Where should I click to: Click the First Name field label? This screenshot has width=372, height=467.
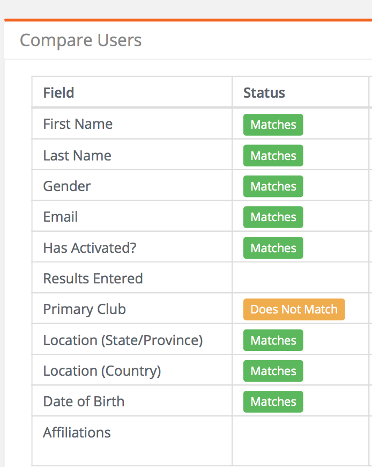point(78,124)
